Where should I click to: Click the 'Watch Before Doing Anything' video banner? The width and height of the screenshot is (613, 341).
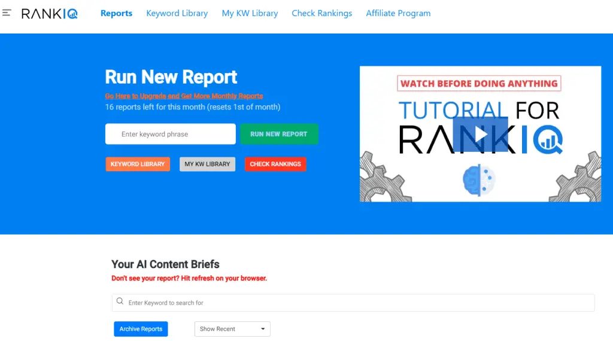479,83
